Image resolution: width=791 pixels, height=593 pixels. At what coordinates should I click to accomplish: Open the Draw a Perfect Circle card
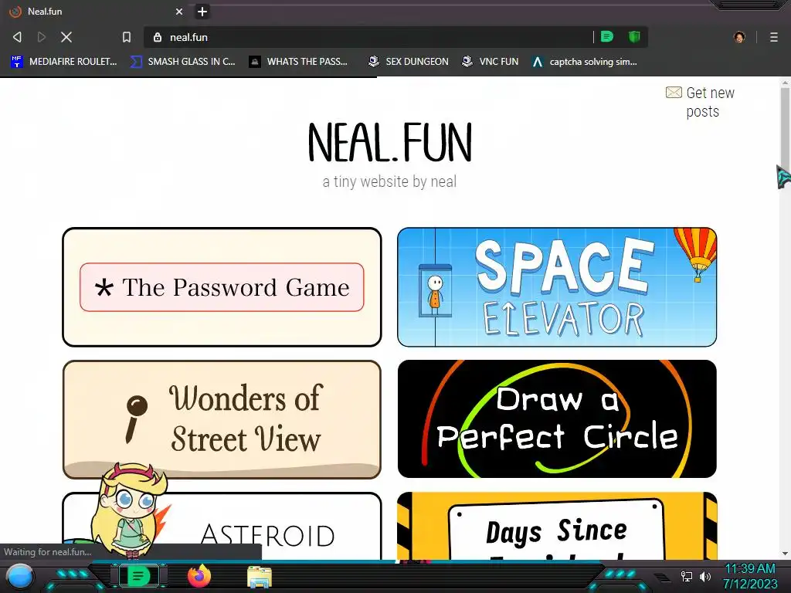point(557,419)
